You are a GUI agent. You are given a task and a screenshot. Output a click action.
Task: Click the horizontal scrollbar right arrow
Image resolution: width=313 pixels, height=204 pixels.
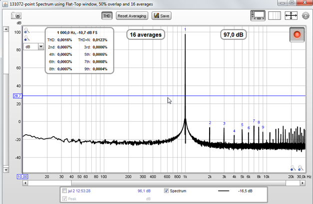click(x=303, y=183)
